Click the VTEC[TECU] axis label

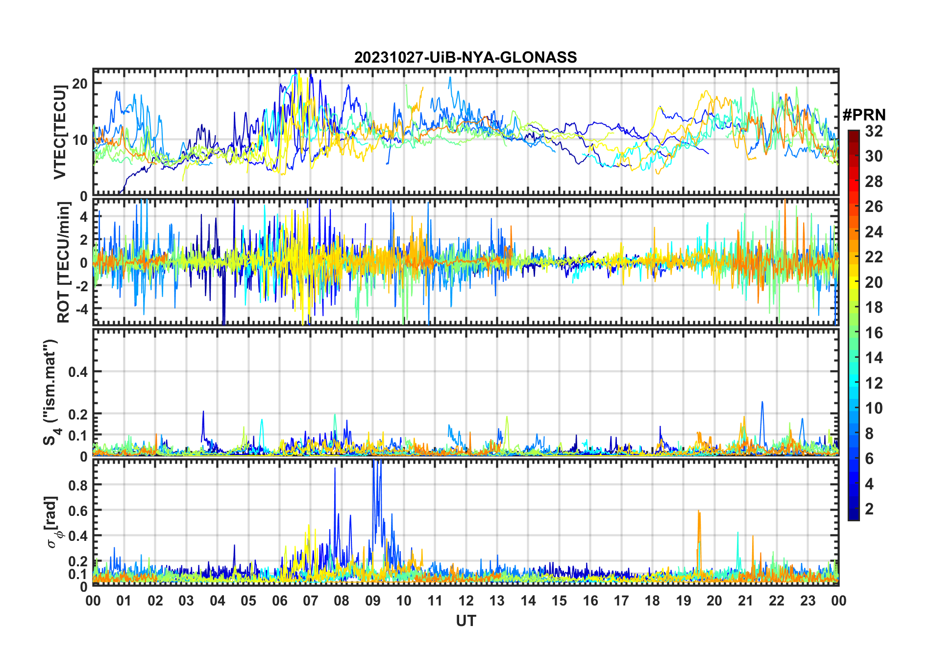60,132
